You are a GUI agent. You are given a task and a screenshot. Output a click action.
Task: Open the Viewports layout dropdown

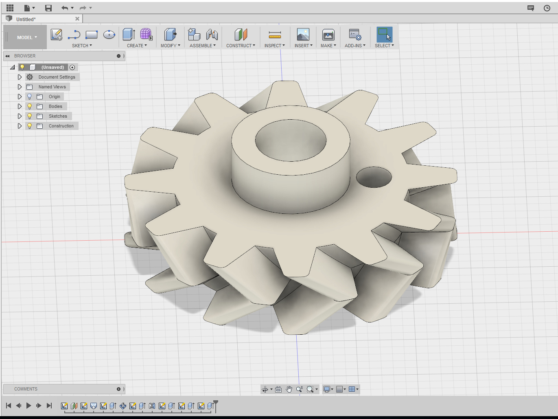click(354, 389)
